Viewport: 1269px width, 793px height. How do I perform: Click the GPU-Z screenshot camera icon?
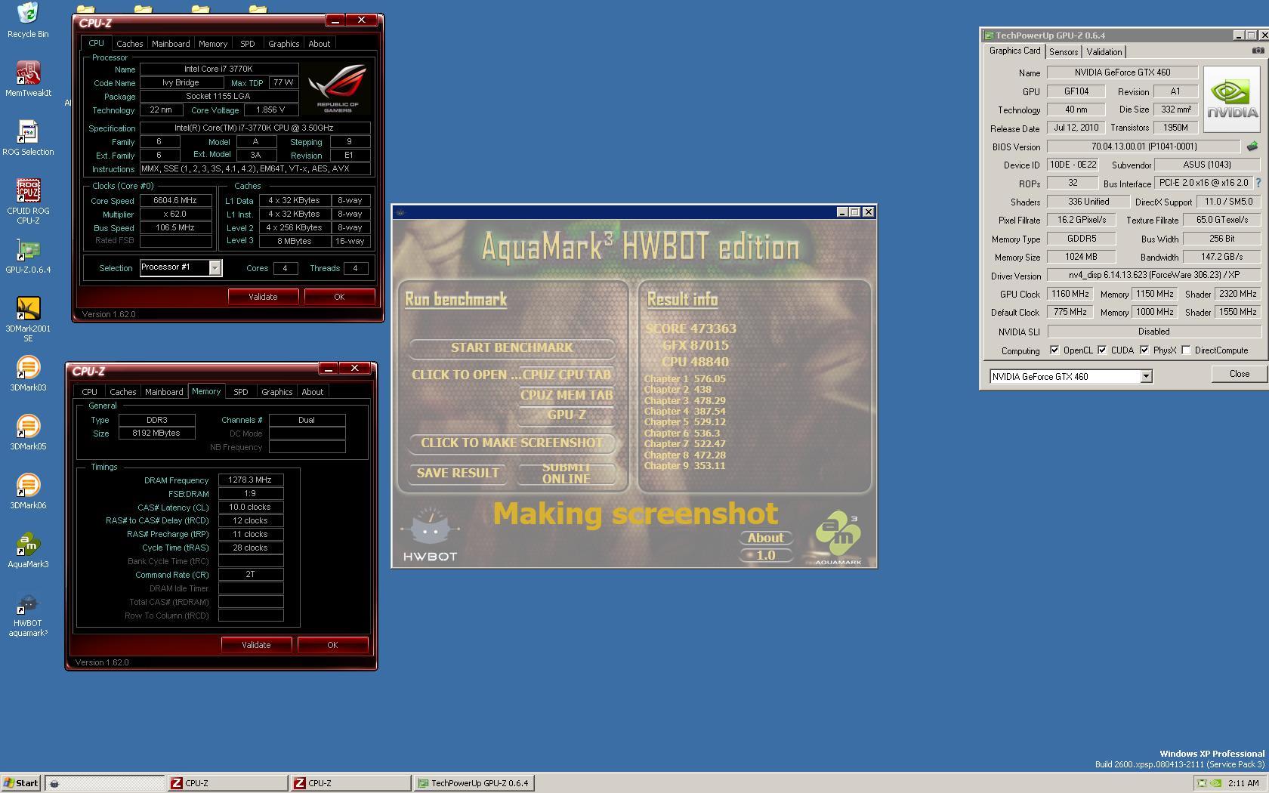pyautogui.click(x=1258, y=51)
